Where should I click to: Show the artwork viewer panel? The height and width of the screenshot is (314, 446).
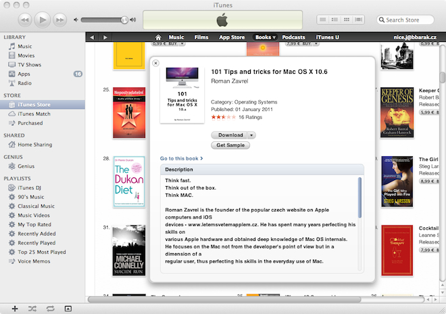pyautogui.click(x=68, y=309)
